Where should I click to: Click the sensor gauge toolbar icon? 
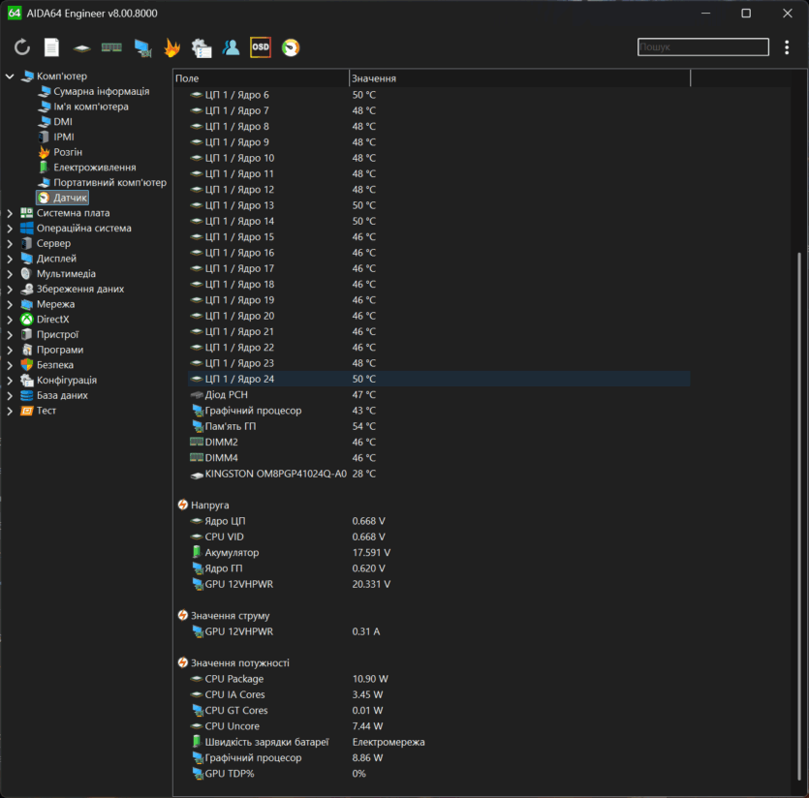click(290, 47)
